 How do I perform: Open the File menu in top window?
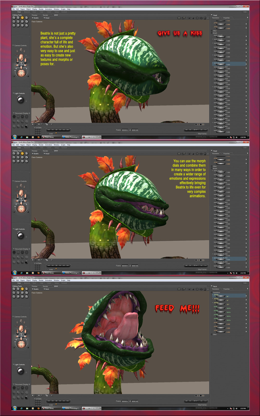(x=14, y=9)
